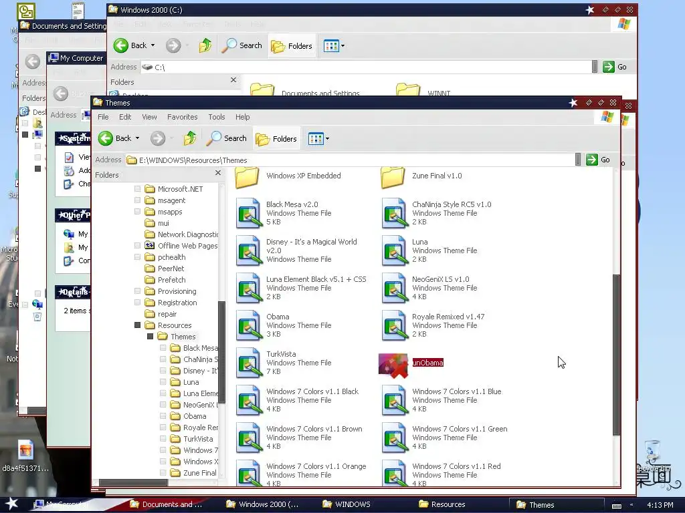Expand Microsoft.NET folder in tree
Image resolution: width=685 pixels, height=513 pixels.
[x=137, y=189]
